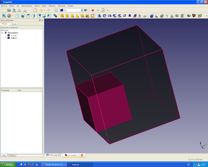Create a new document with the New icon
The height and width of the screenshot is (167, 208).
click(4, 10)
